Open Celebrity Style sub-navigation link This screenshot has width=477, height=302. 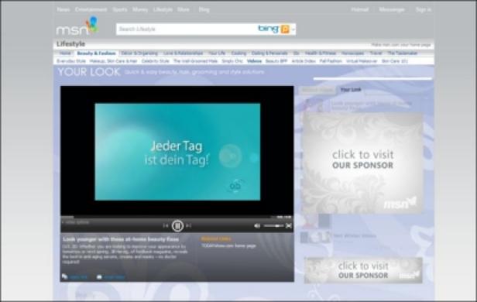point(155,61)
